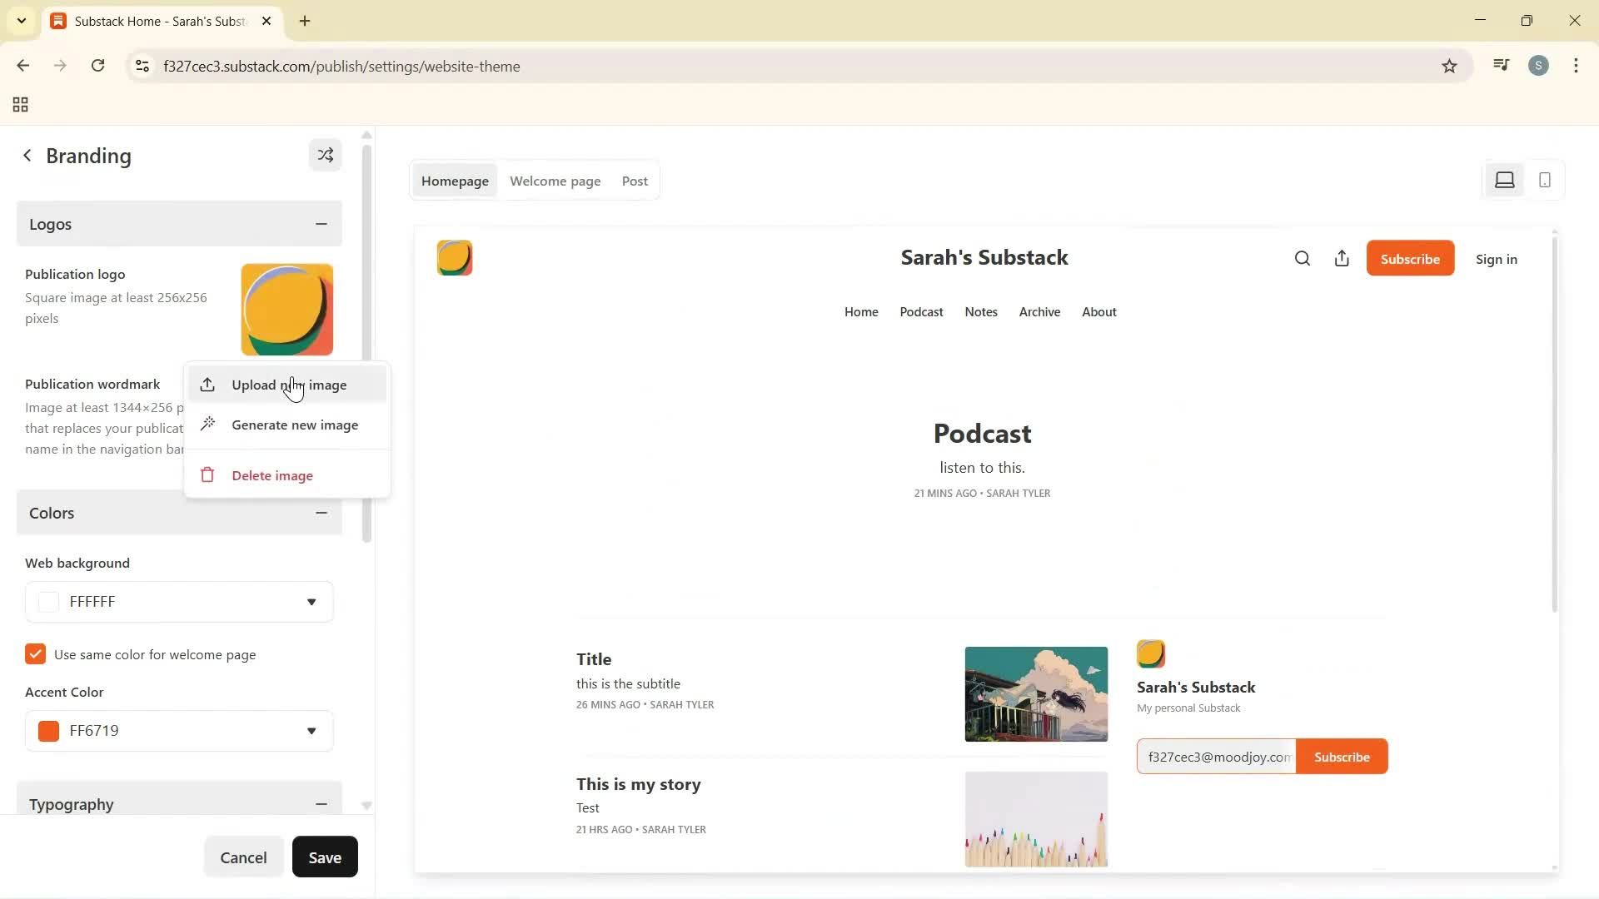Image resolution: width=1599 pixels, height=899 pixels.
Task: Open the Post preview tab
Action: pos(635,181)
